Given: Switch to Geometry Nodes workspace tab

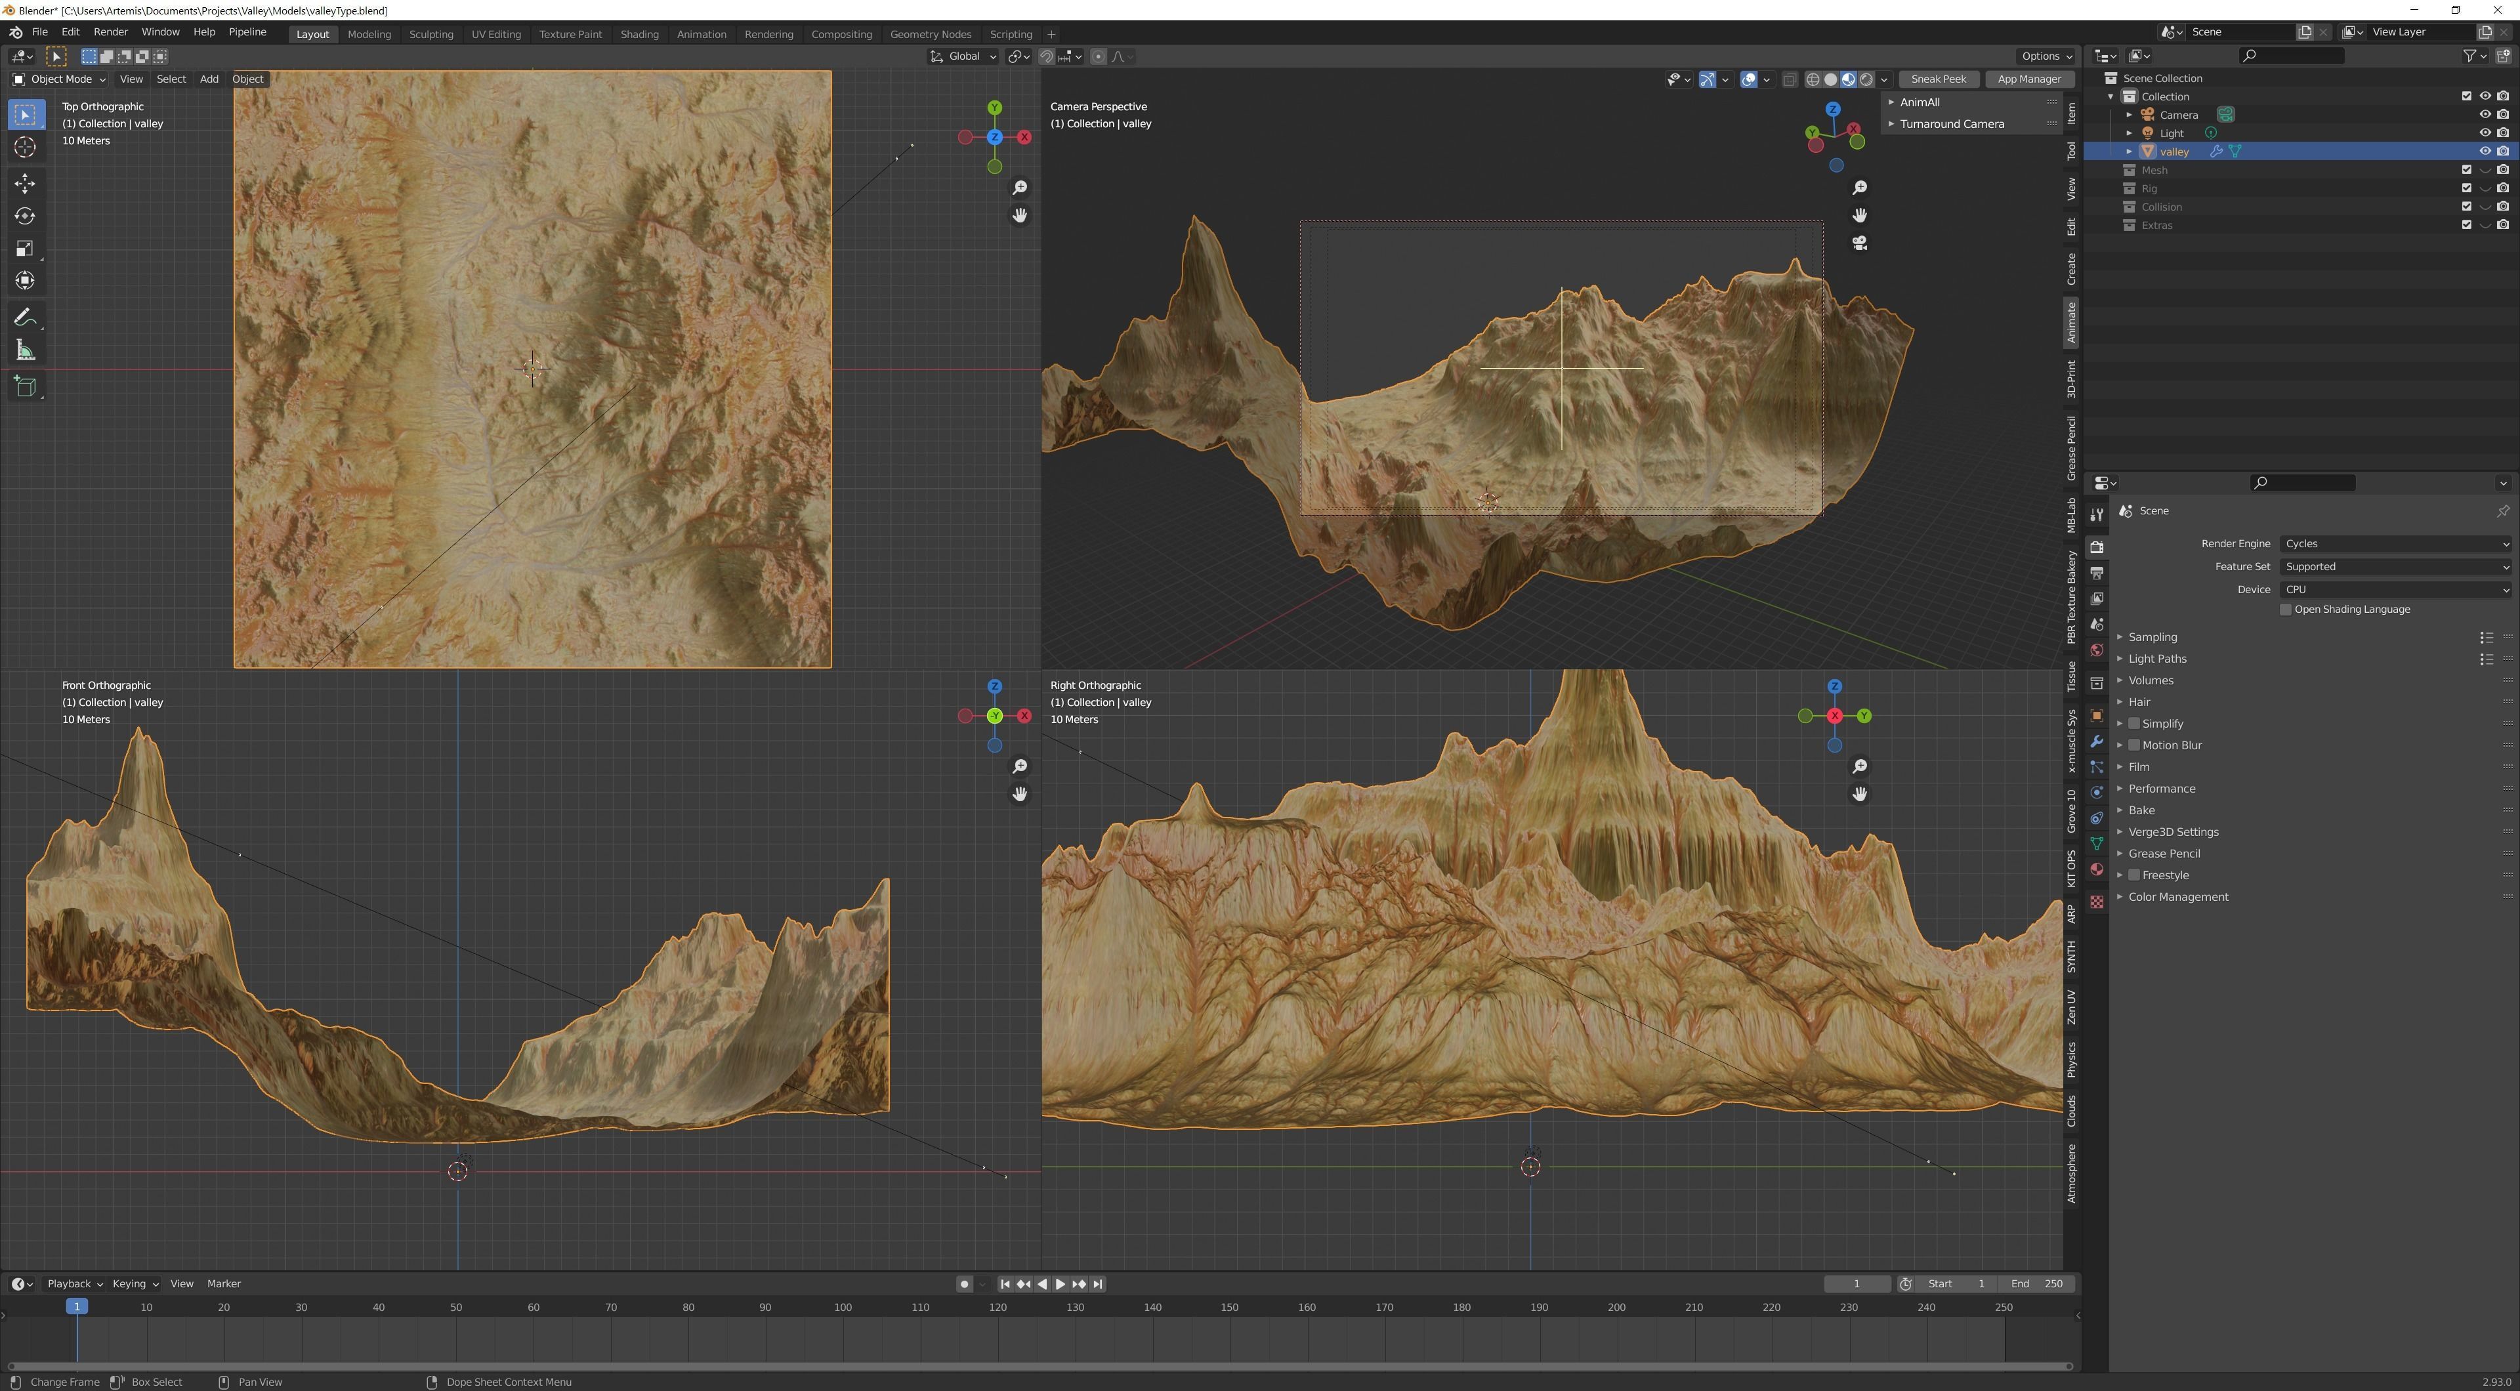Looking at the screenshot, I should (x=929, y=34).
